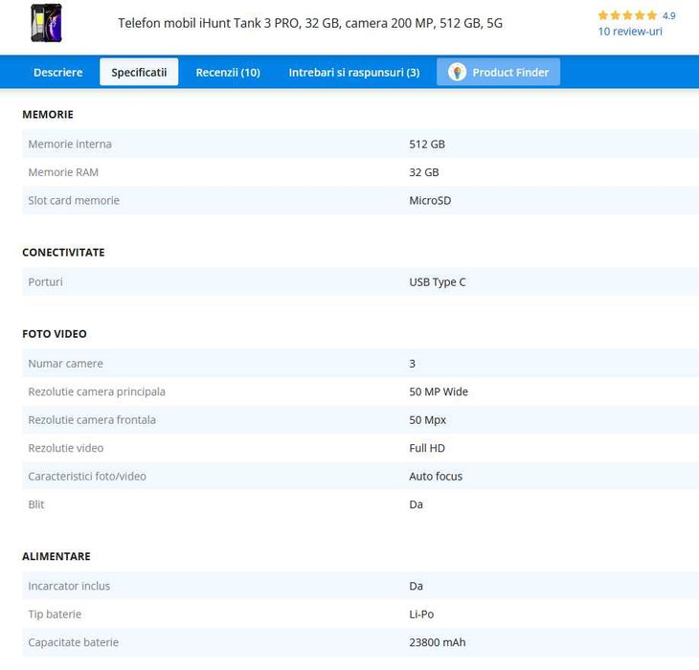Click the 50 Mpx value
The image size is (699, 670).
pyautogui.click(x=427, y=419)
